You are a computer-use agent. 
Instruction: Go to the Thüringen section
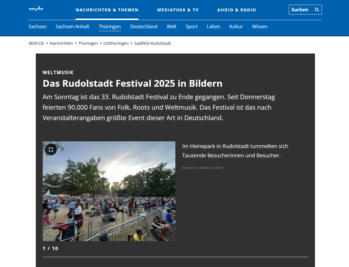pyautogui.click(x=110, y=26)
